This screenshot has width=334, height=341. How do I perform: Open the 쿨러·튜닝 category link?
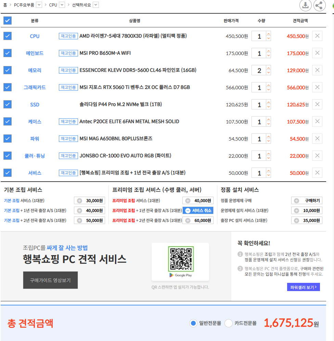tap(35, 156)
